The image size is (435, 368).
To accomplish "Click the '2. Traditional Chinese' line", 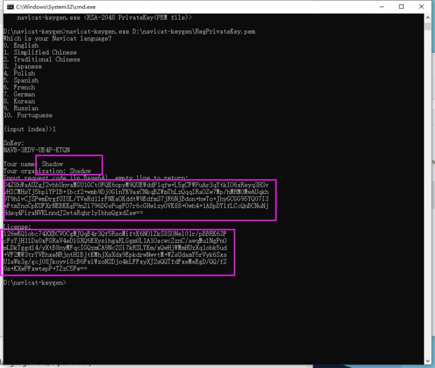I will (x=42, y=60).
